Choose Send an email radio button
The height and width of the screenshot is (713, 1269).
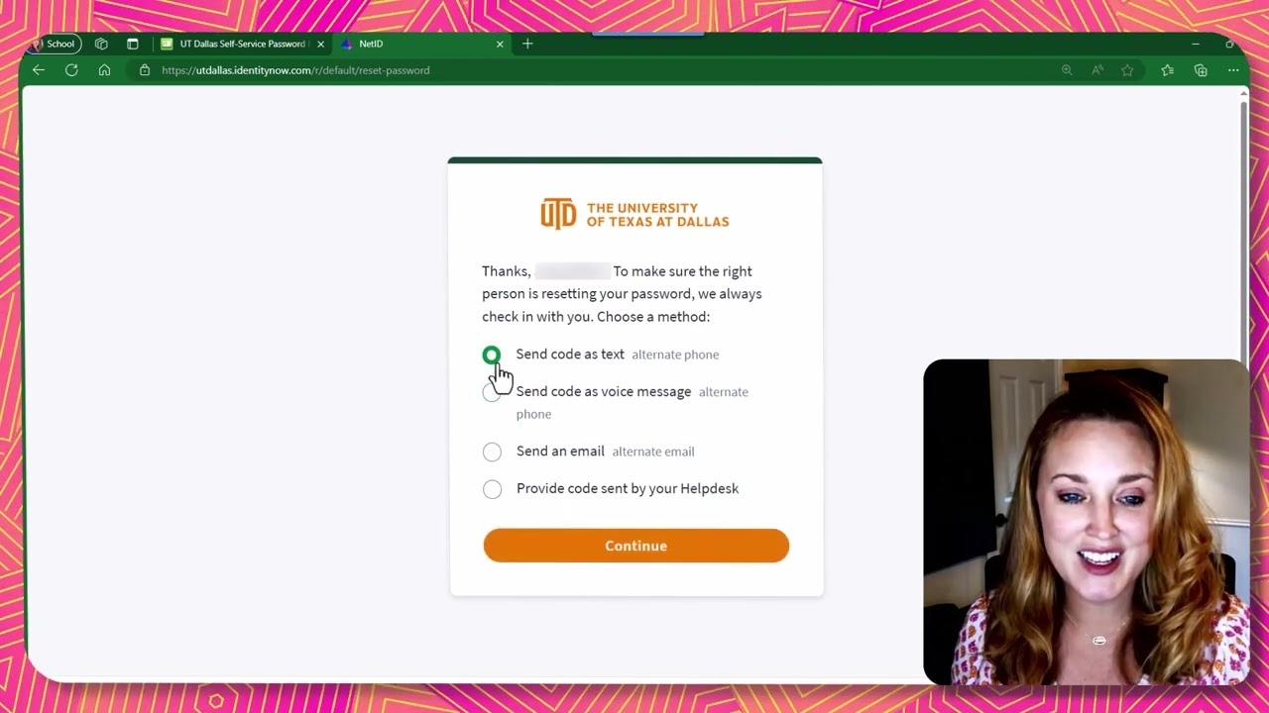492,452
